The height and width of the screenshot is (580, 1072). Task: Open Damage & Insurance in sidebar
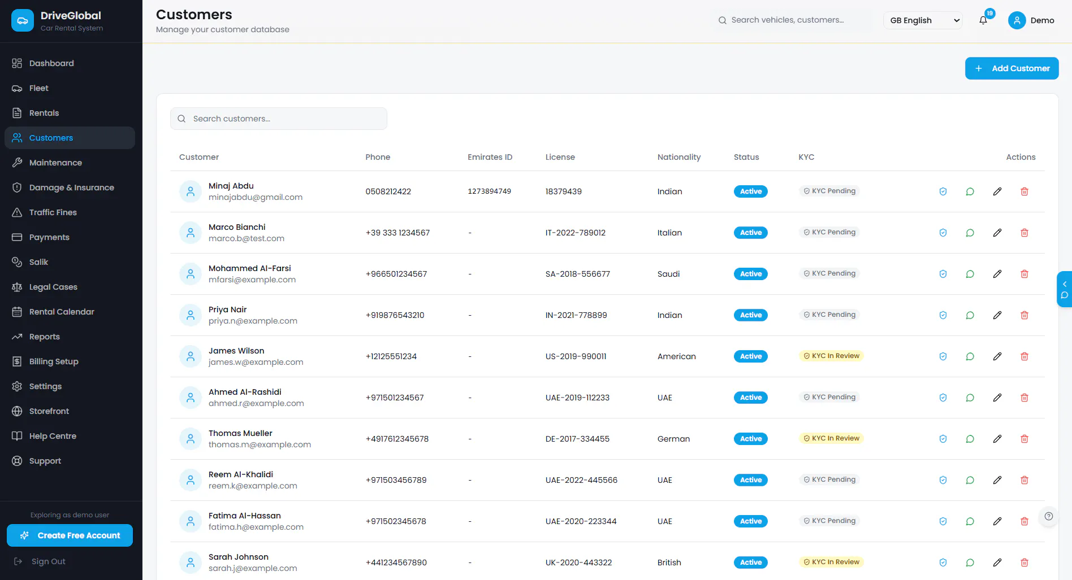[x=70, y=187]
